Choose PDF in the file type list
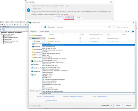The width and height of the screenshot is (138, 111). (x=89, y=86)
